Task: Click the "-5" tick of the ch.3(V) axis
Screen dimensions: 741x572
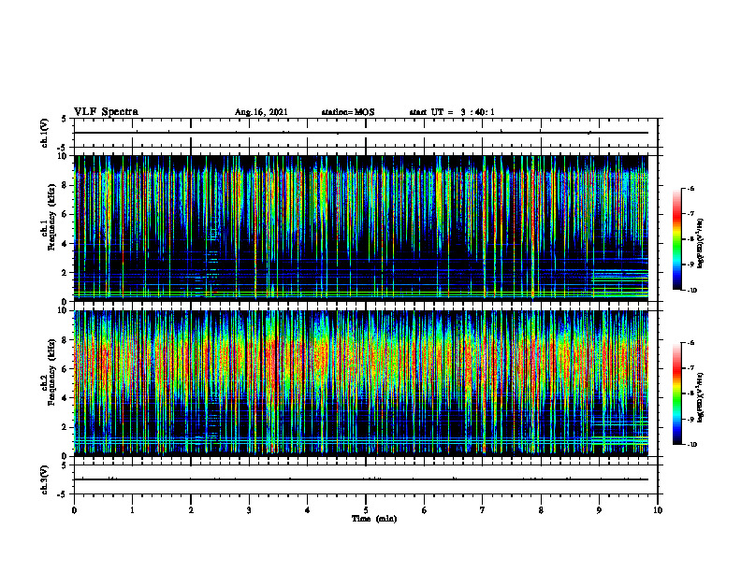Action: [64, 494]
